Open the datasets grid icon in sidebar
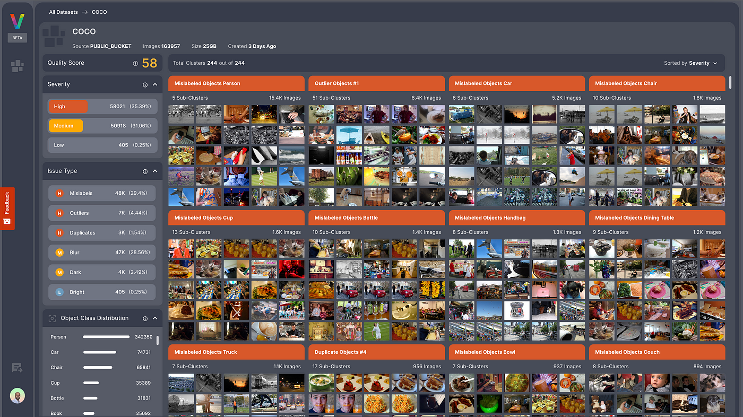Image resolution: width=743 pixels, height=417 pixels. [17, 66]
